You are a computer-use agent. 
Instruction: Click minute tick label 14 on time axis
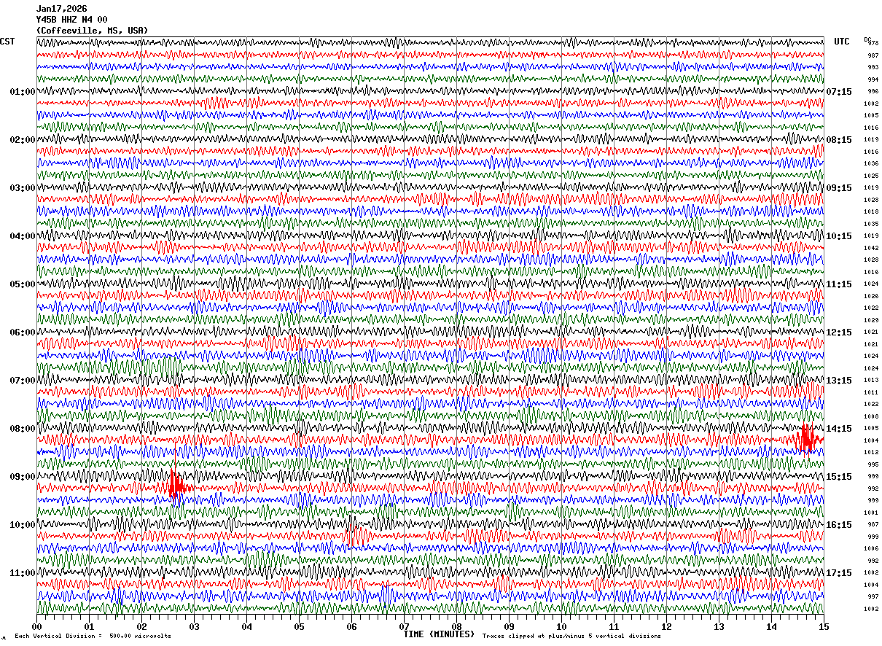(771, 626)
